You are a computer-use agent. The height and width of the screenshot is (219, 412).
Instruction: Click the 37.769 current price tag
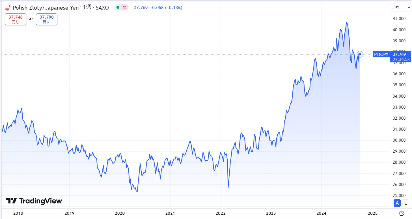coord(400,54)
